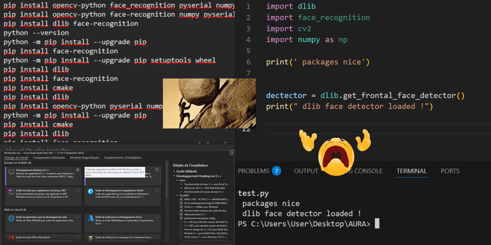
Task: Click the WinUI development tools icon
Action: pyautogui.click(x=91, y=192)
